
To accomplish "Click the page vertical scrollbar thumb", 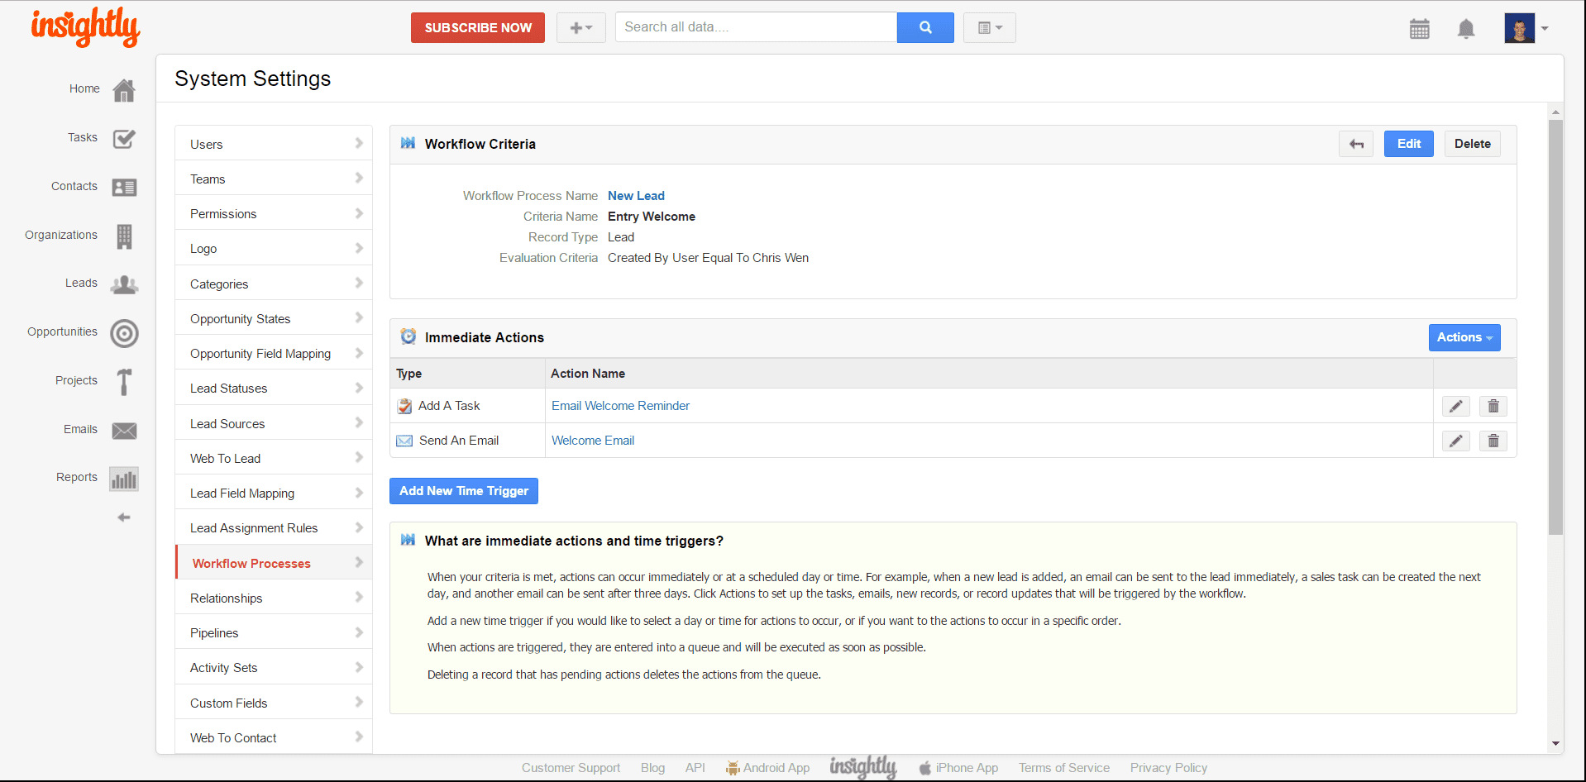I will point(1555,327).
